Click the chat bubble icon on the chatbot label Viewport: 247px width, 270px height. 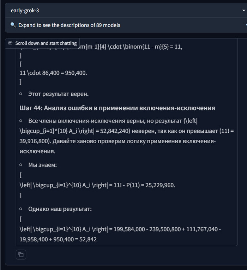point(10,43)
